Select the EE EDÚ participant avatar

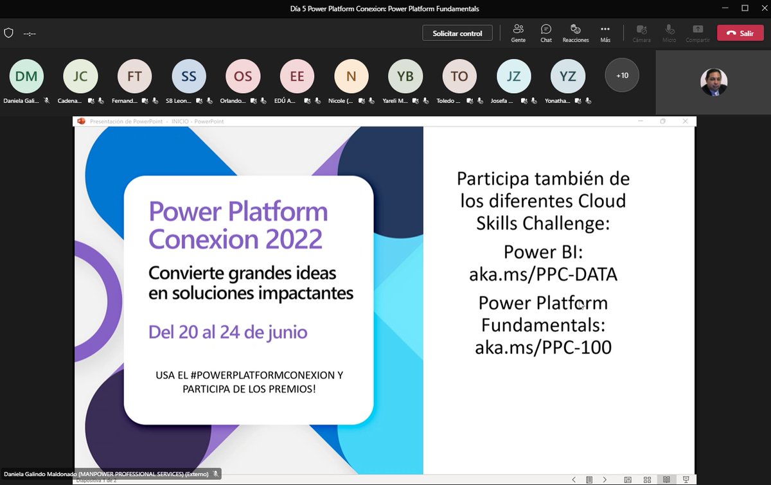[x=297, y=76]
